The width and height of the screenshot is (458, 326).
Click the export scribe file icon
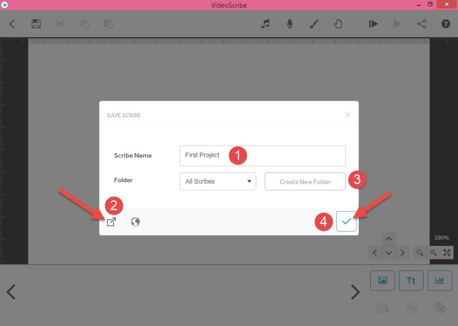click(111, 222)
